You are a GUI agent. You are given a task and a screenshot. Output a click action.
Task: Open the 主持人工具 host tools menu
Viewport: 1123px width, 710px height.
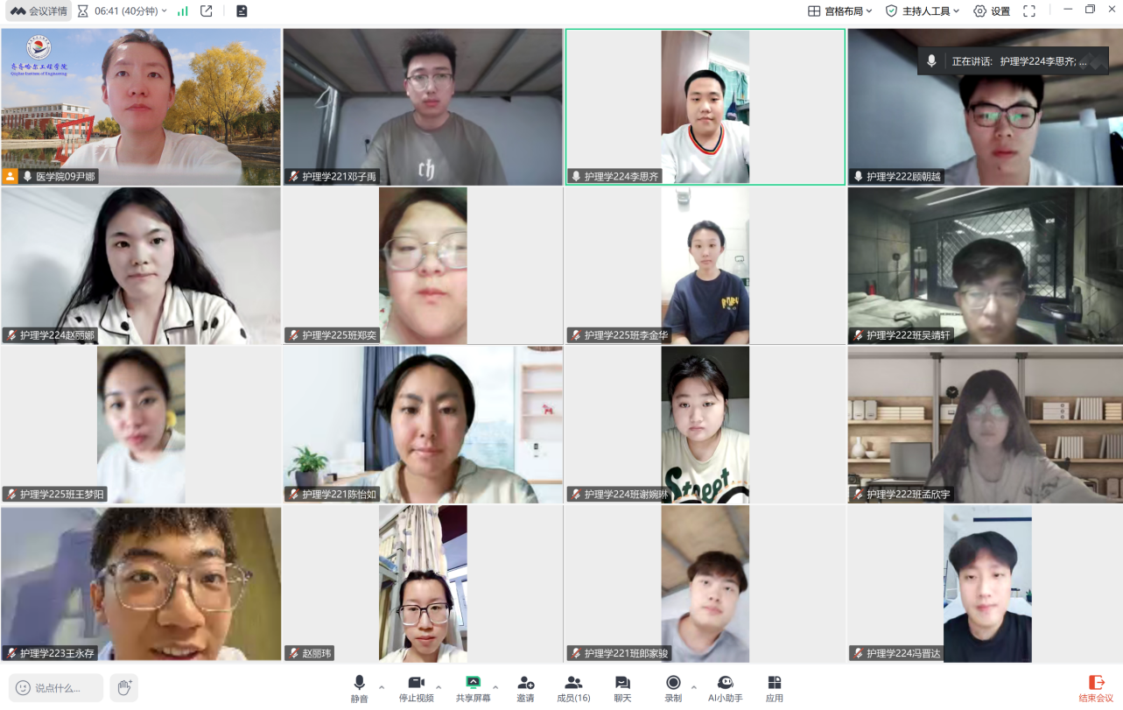click(x=923, y=11)
